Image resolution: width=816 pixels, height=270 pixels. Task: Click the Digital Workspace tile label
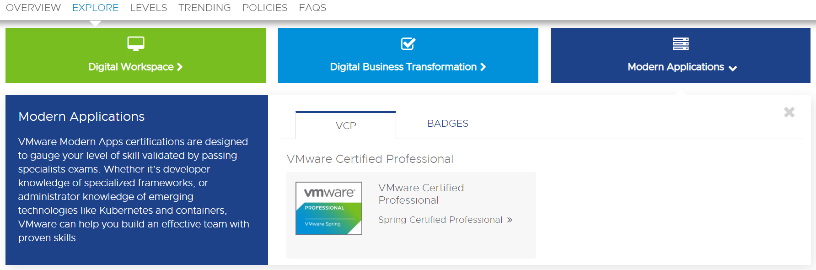[131, 67]
